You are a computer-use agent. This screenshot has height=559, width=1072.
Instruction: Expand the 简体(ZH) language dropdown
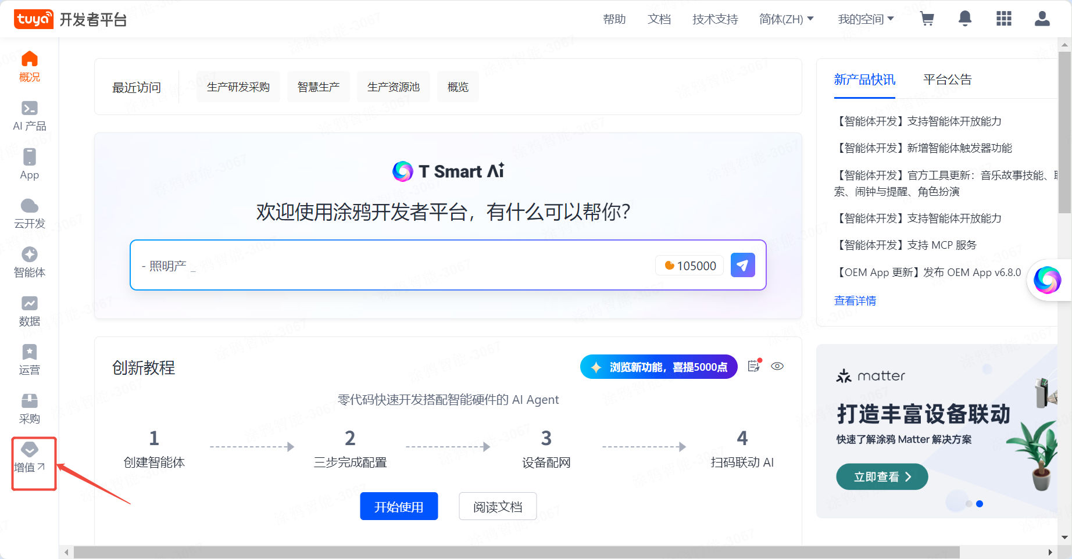786,19
